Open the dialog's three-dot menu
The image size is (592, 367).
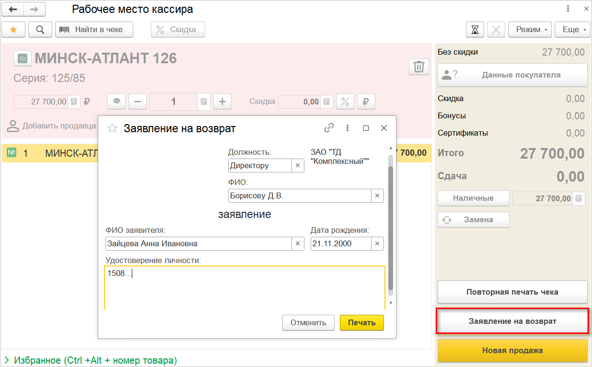point(348,128)
